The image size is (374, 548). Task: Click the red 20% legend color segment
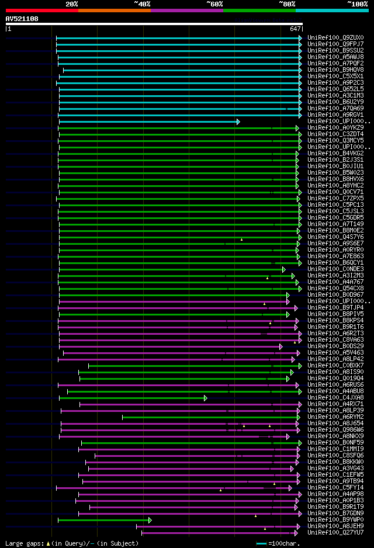[42, 11]
